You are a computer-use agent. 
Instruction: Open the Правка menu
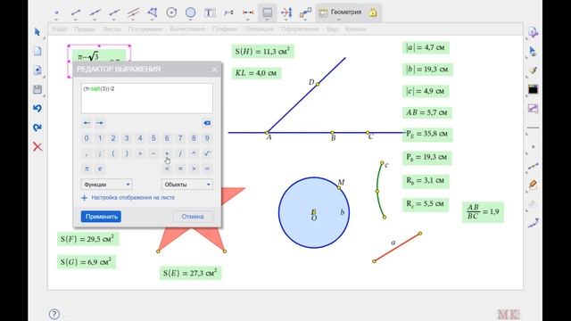pos(85,29)
